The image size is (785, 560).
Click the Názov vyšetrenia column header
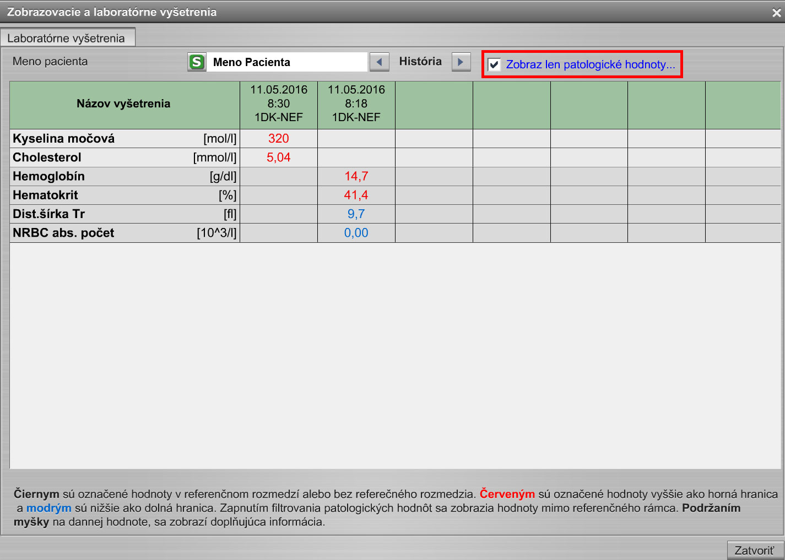124,104
